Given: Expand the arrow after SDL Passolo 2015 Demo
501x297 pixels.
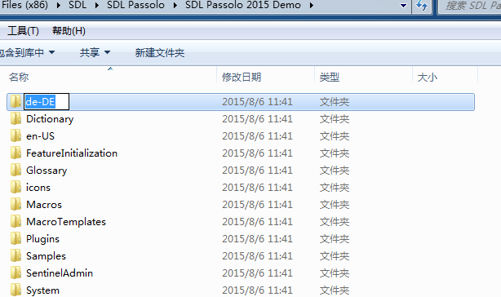Looking at the screenshot, I should (312, 5).
